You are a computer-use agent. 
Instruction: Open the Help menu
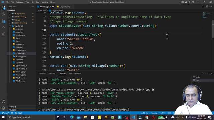click(52, 2)
